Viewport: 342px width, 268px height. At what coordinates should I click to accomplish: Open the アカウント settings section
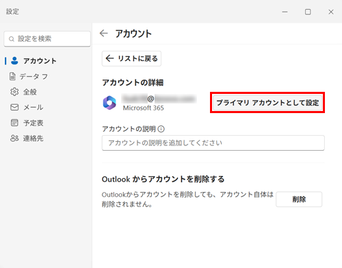pyautogui.click(x=40, y=61)
